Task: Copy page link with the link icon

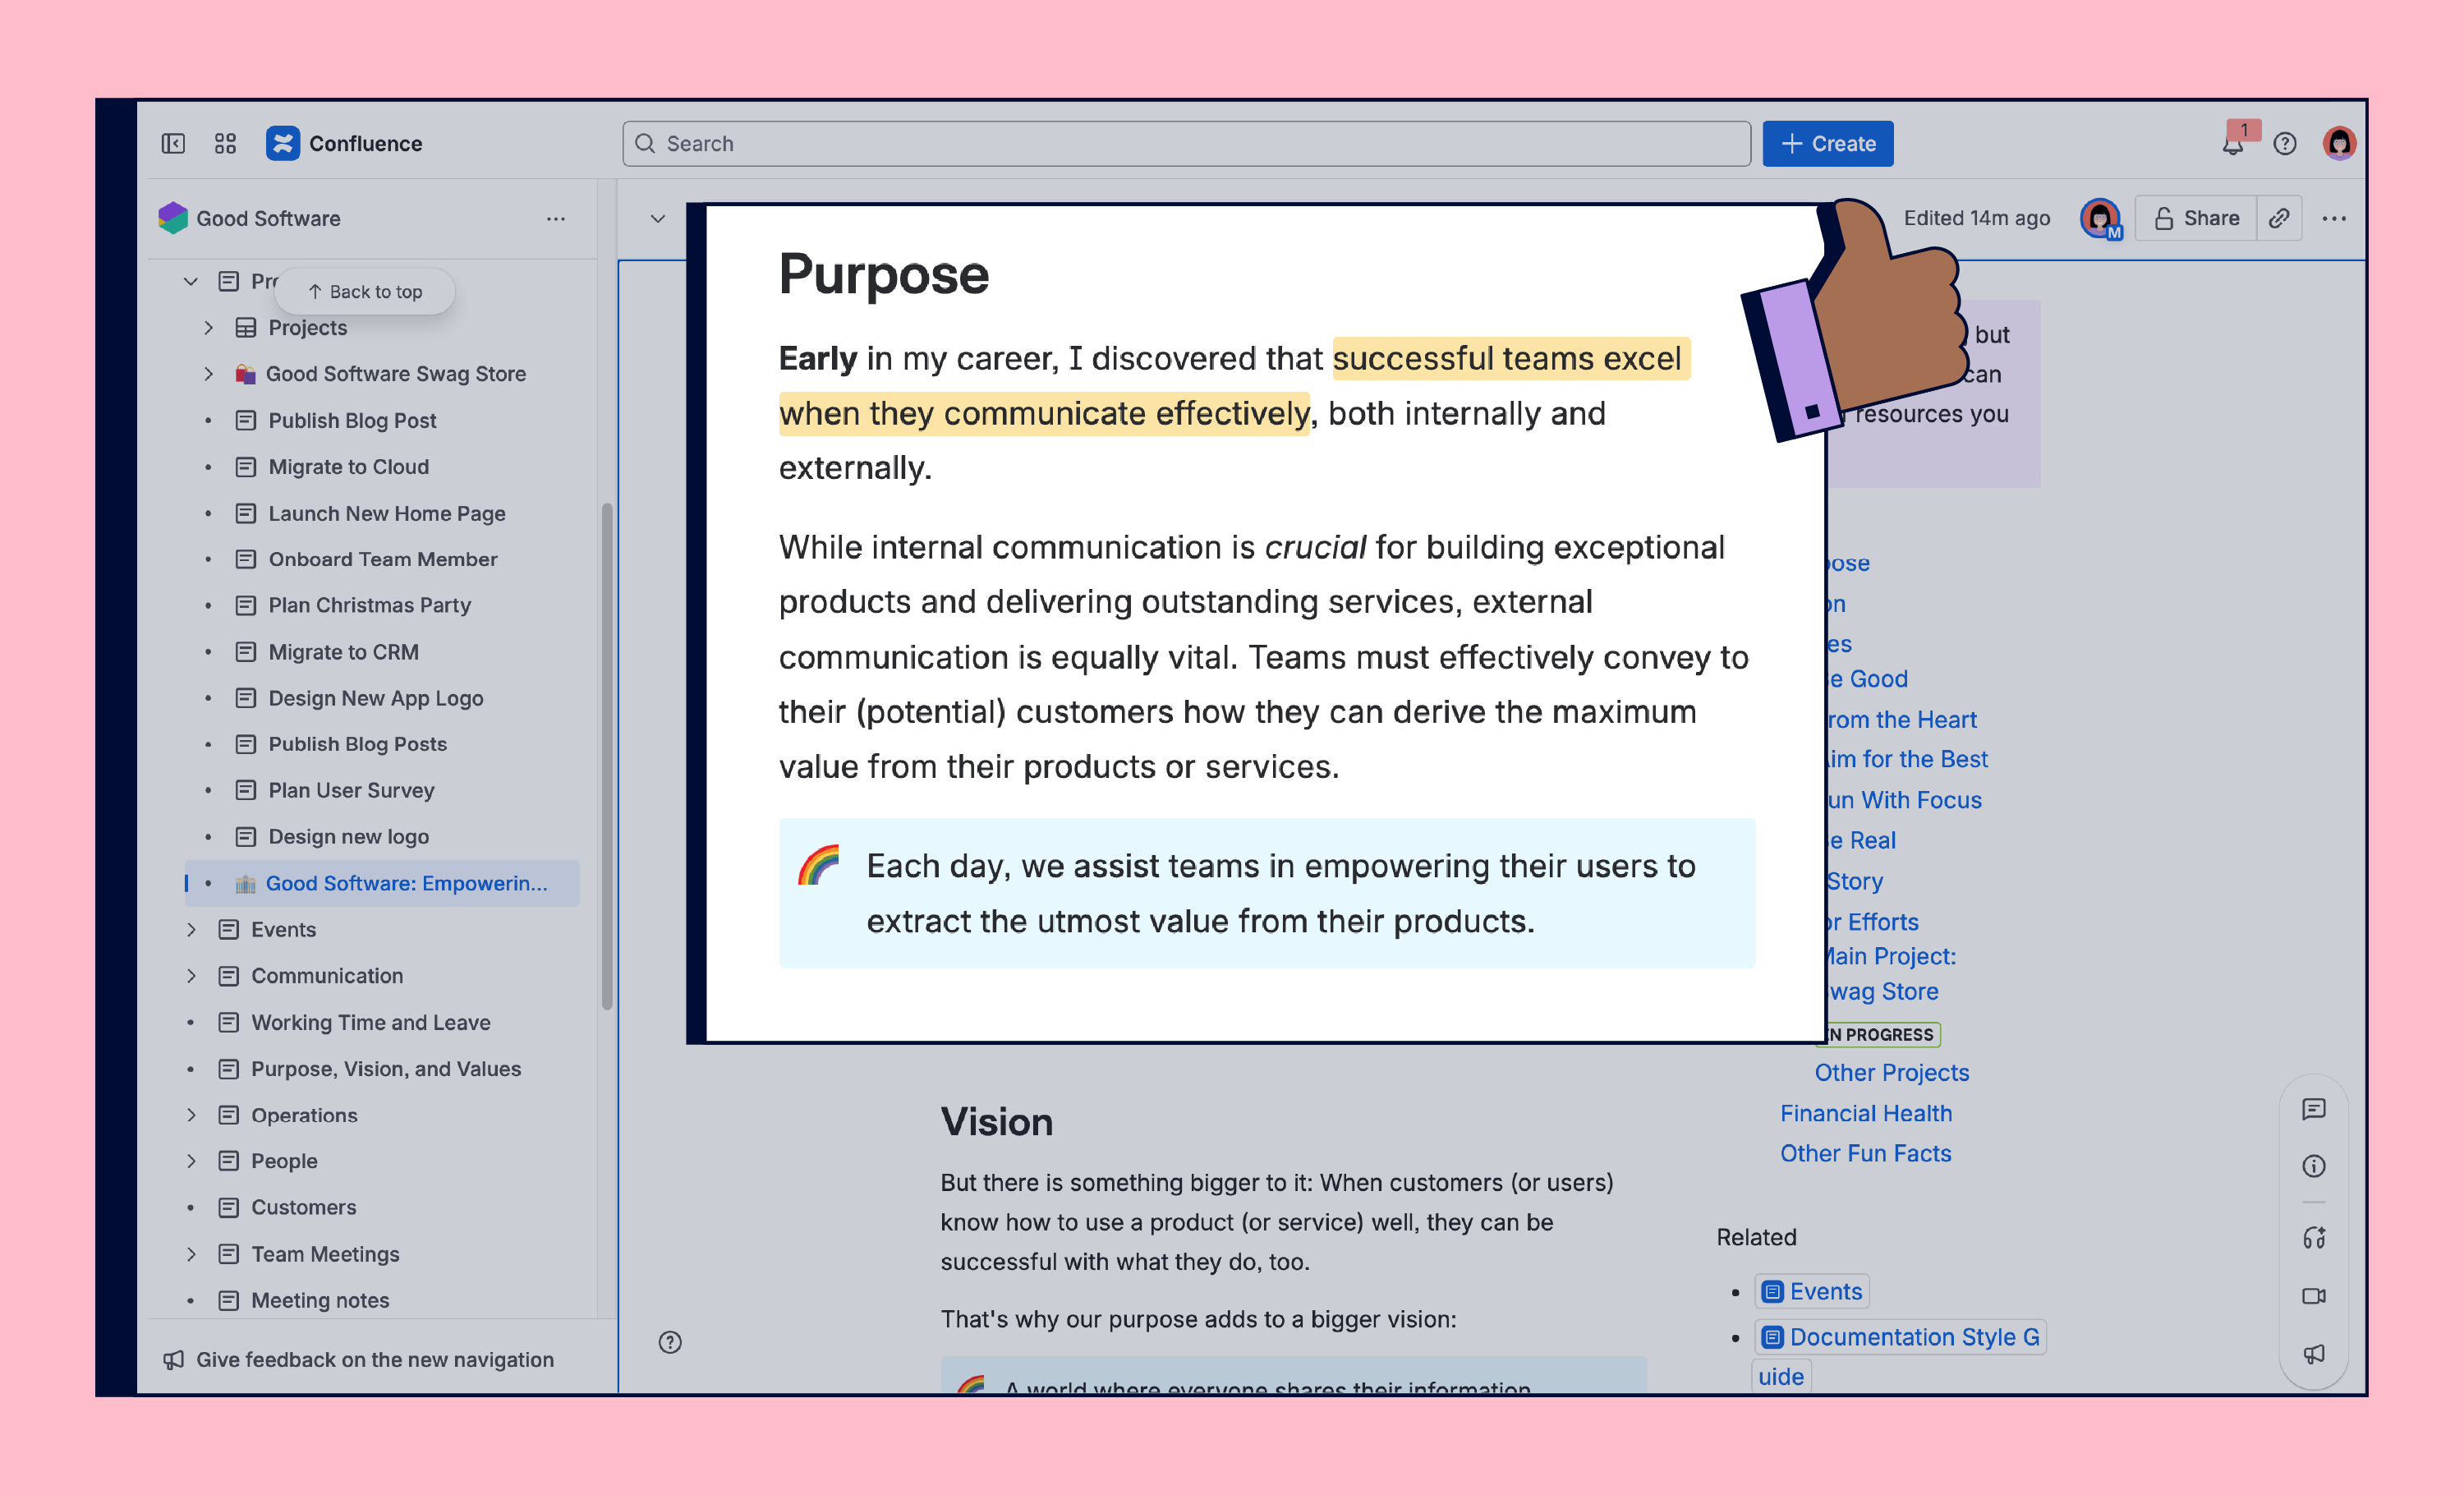Action: click(2280, 218)
